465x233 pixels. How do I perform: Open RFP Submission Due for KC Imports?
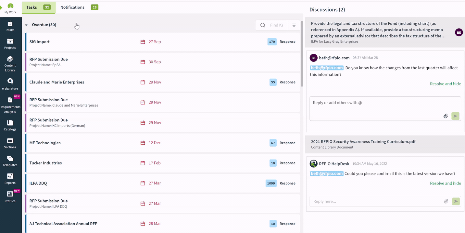click(163, 123)
